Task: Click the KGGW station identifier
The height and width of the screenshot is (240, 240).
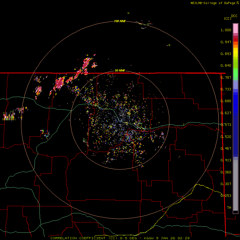Action: click(x=149, y=238)
